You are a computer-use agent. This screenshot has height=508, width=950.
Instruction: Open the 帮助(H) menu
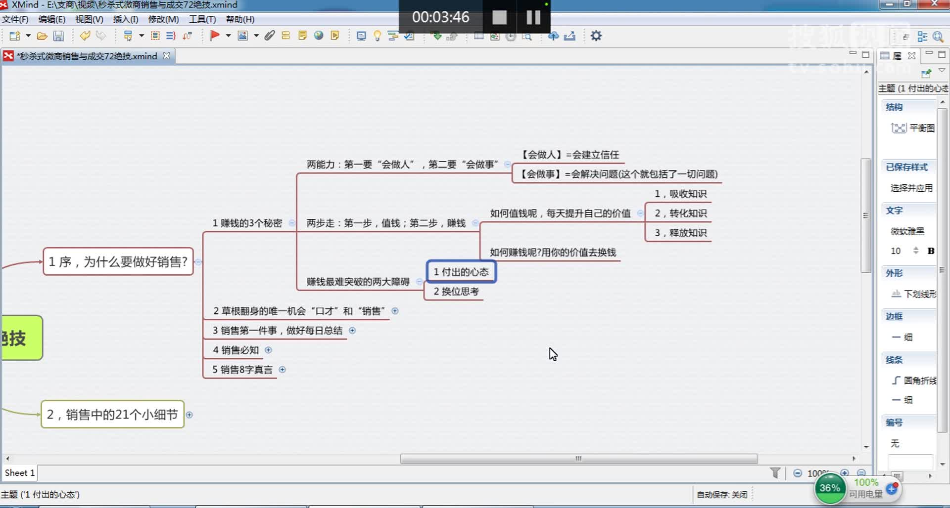point(240,19)
